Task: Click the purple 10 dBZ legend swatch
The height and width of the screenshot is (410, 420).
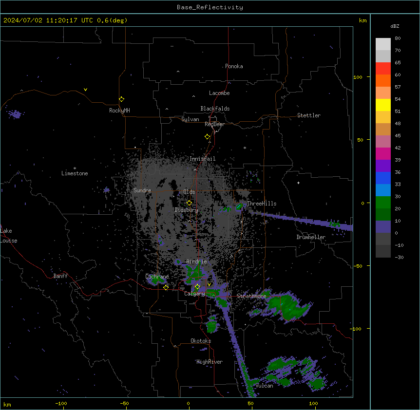Action: 383,227
